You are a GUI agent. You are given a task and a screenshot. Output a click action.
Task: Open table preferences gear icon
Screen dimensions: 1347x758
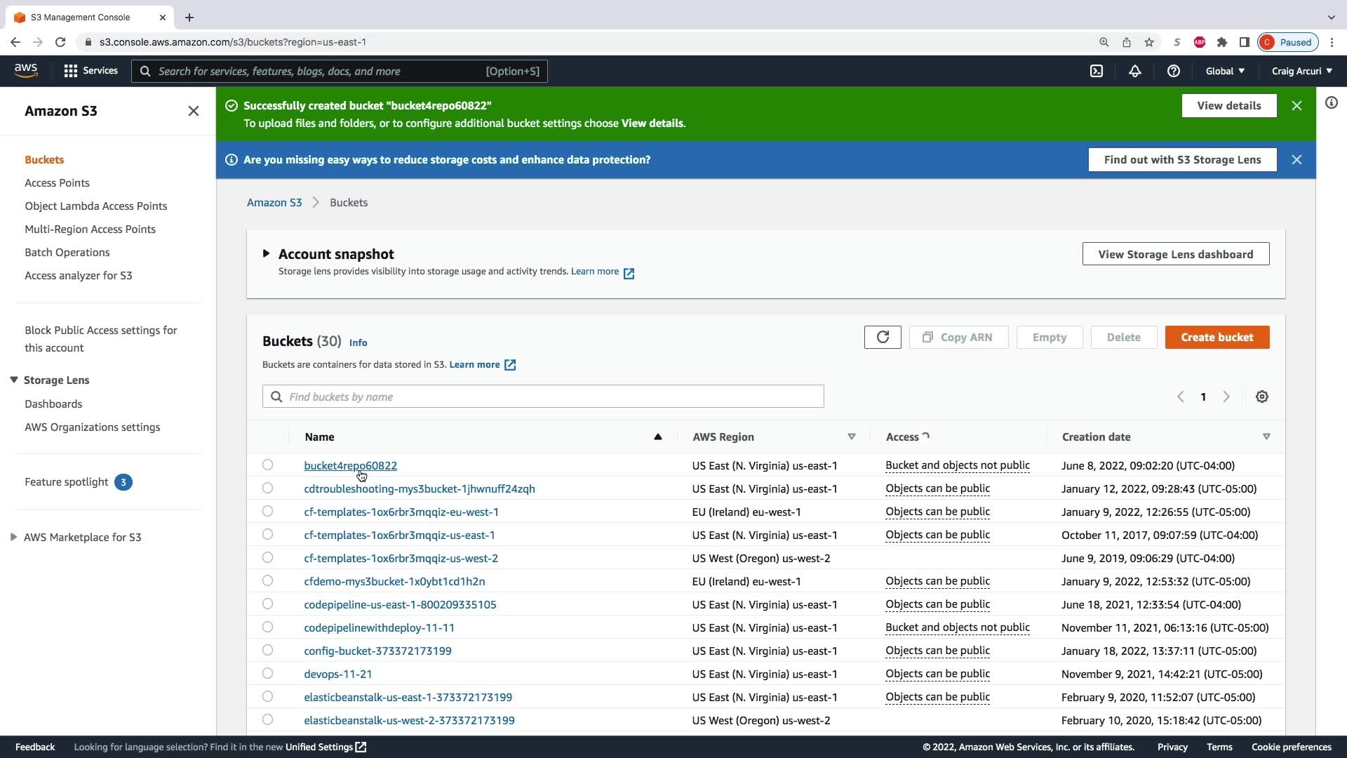tap(1261, 397)
